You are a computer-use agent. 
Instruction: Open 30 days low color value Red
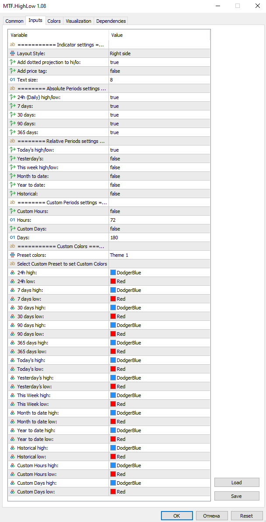[159, 316]
